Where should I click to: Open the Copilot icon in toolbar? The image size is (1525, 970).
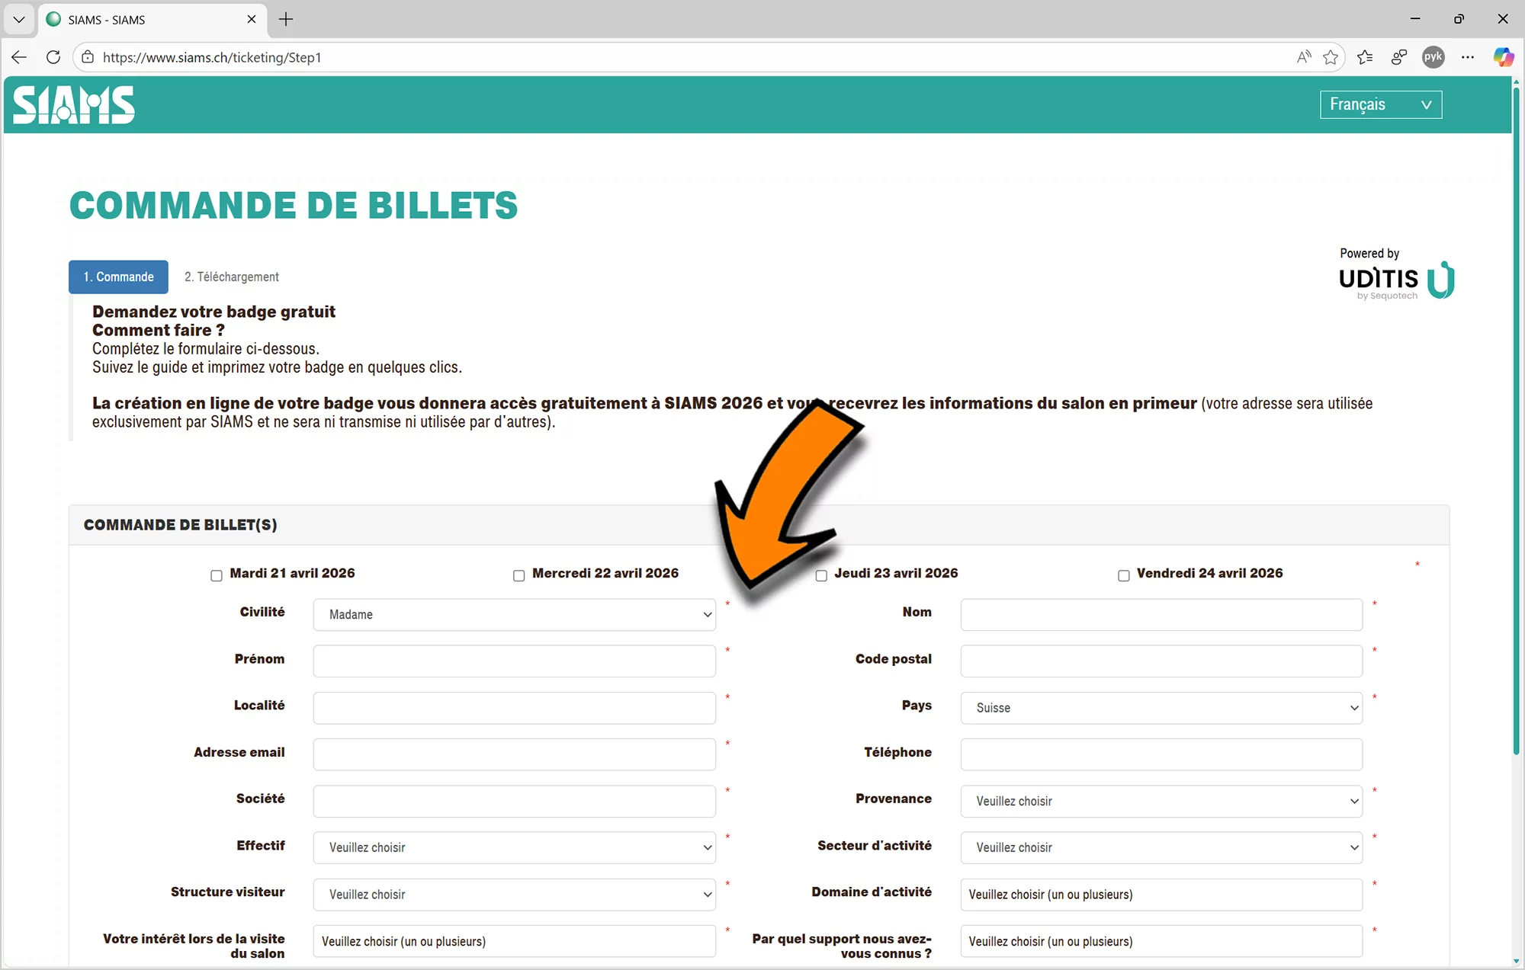point(1503,57)
